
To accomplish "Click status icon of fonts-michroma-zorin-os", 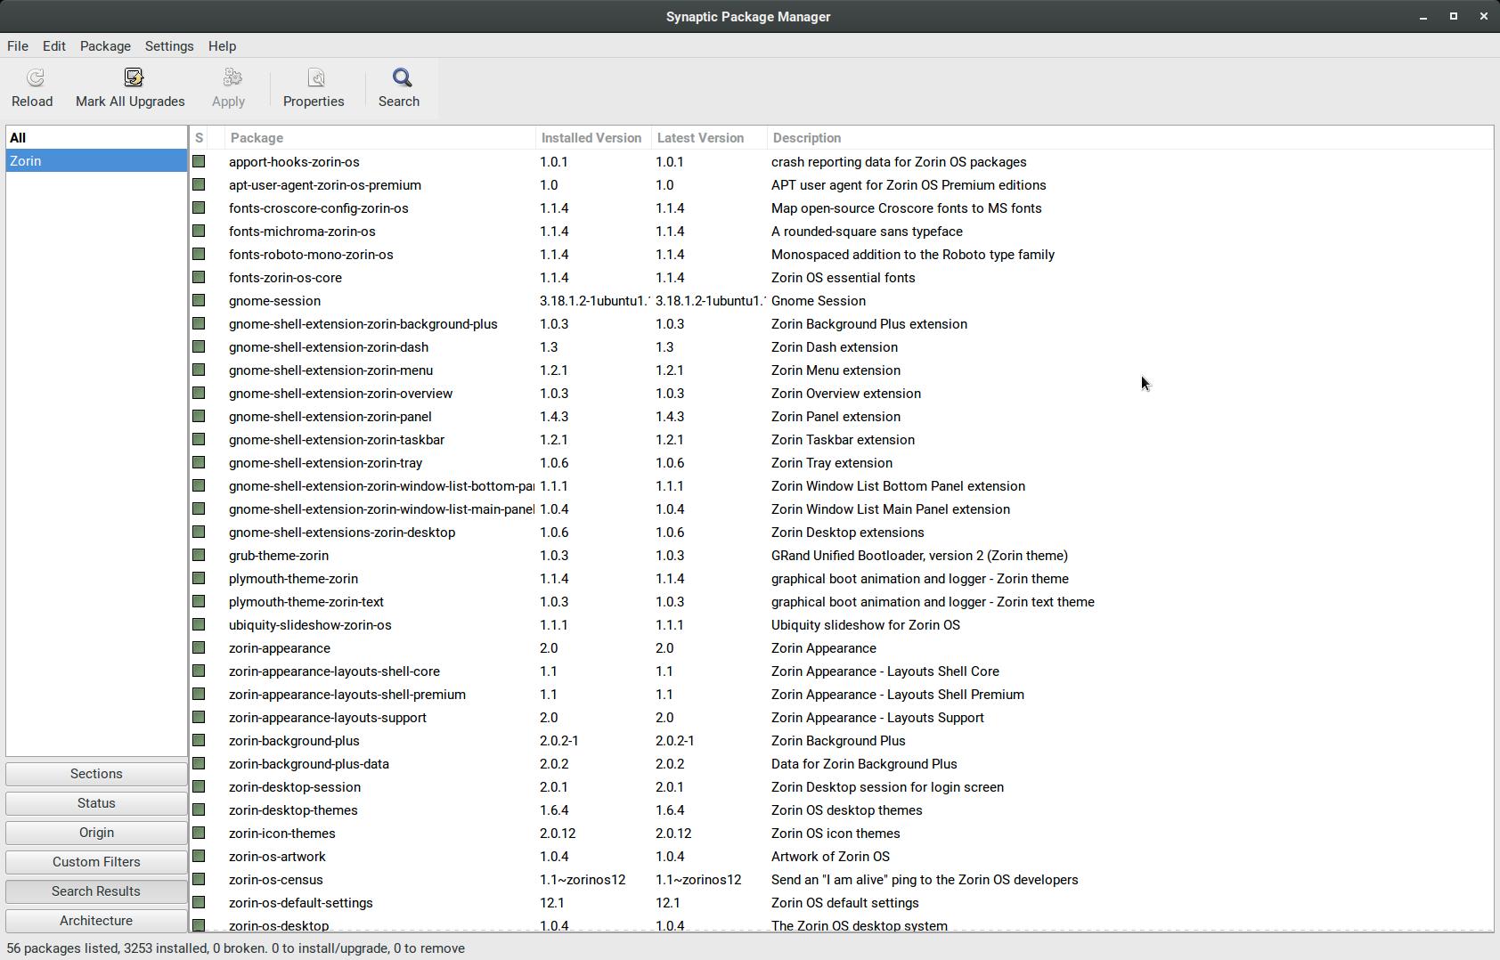I will pos(200,232).
